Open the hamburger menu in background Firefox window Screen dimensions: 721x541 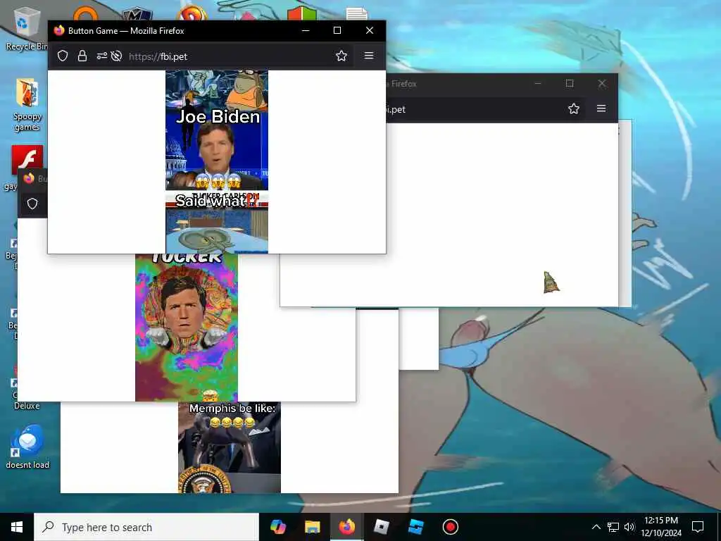pos(601,108)
